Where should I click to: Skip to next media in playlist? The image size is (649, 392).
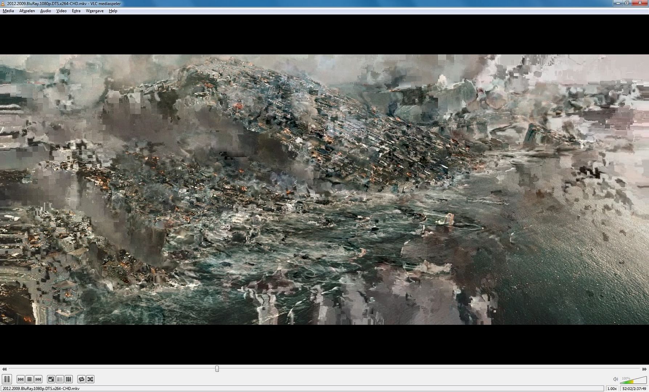click(38, 379)
